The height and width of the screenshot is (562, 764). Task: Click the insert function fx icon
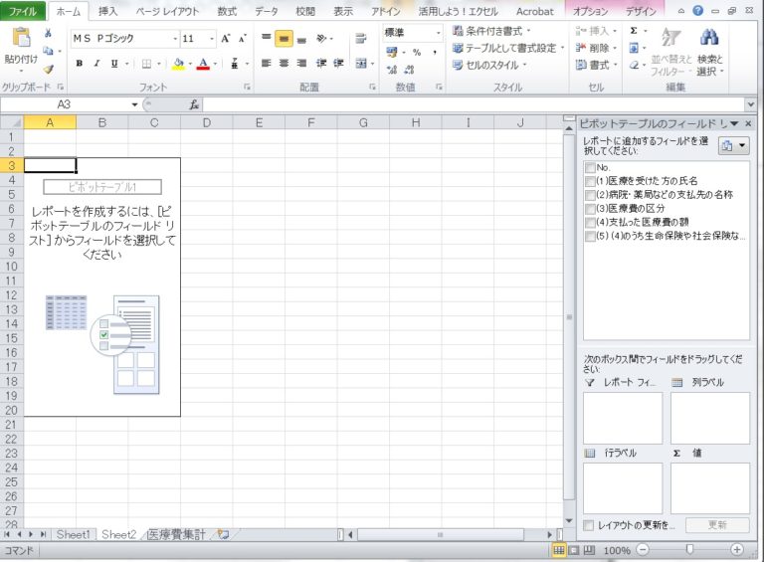coord(194,104)
